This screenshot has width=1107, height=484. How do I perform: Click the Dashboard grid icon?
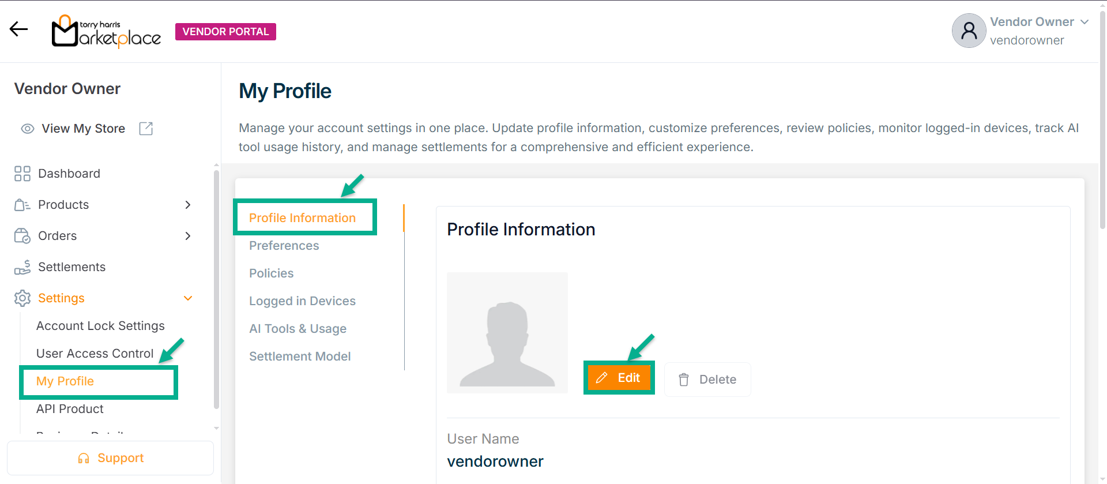click(x=22, y=174)
